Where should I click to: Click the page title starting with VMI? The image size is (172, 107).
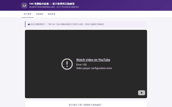(52, 4)
